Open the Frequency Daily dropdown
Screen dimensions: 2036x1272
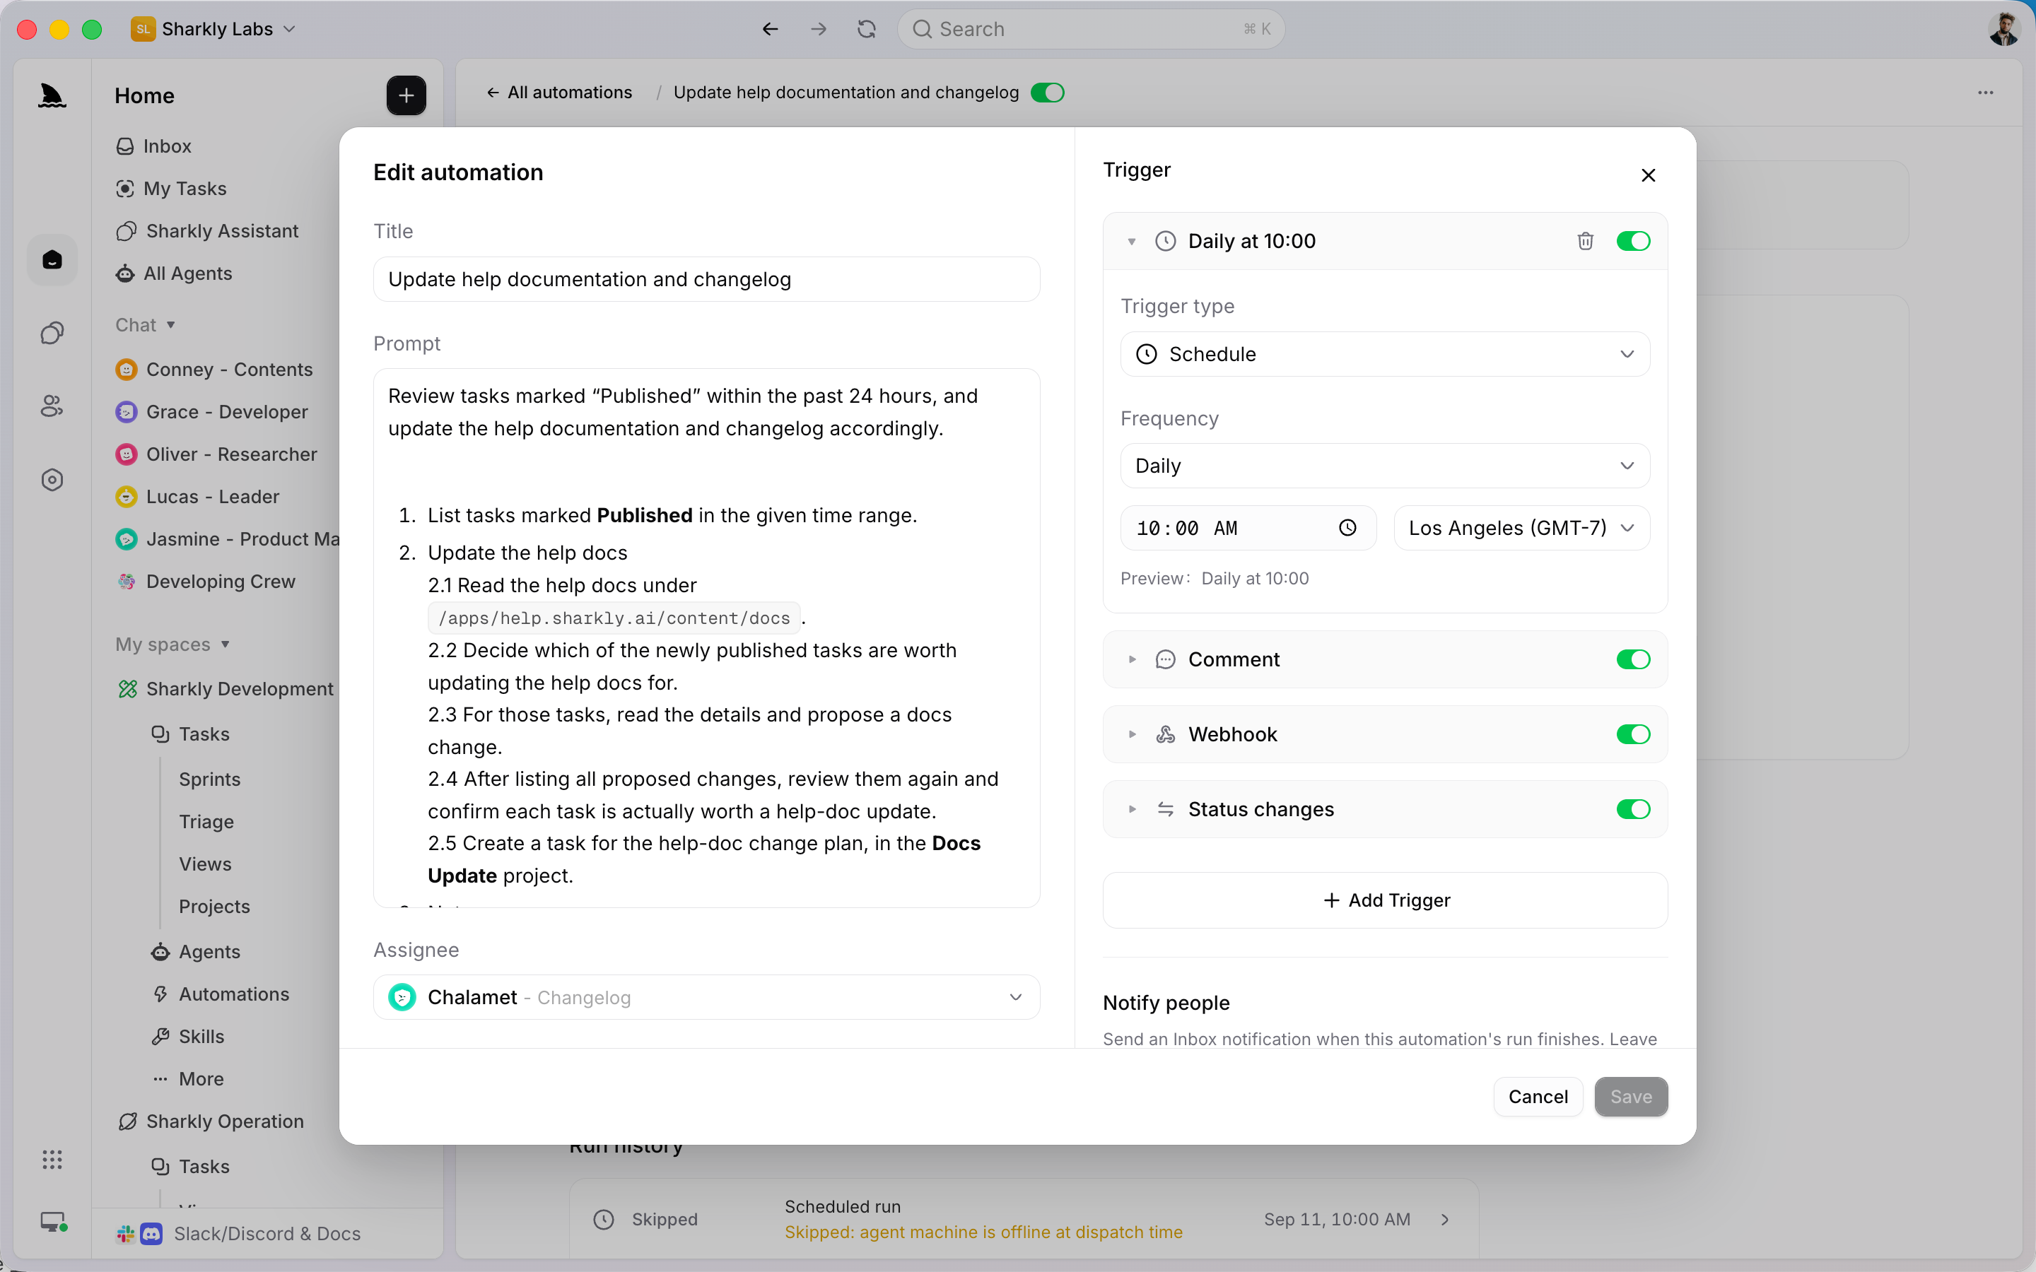[x=1385, y=466]
